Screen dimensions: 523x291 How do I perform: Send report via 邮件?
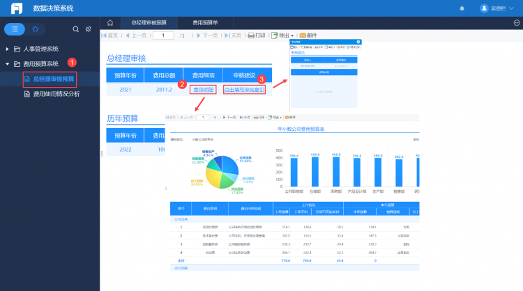pos(308,36)
